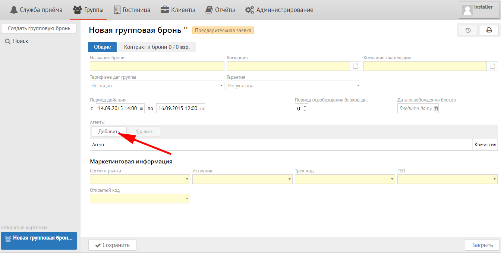Open company picker icon next to Компания field
The image size is (501, 253).
pos(356,66)
